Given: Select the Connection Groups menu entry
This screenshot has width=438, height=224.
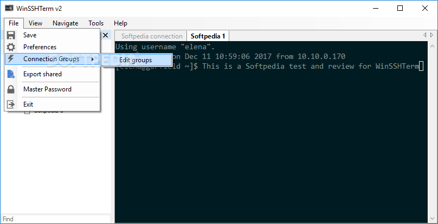Looking at the screenshot, I should click(52, 59).
